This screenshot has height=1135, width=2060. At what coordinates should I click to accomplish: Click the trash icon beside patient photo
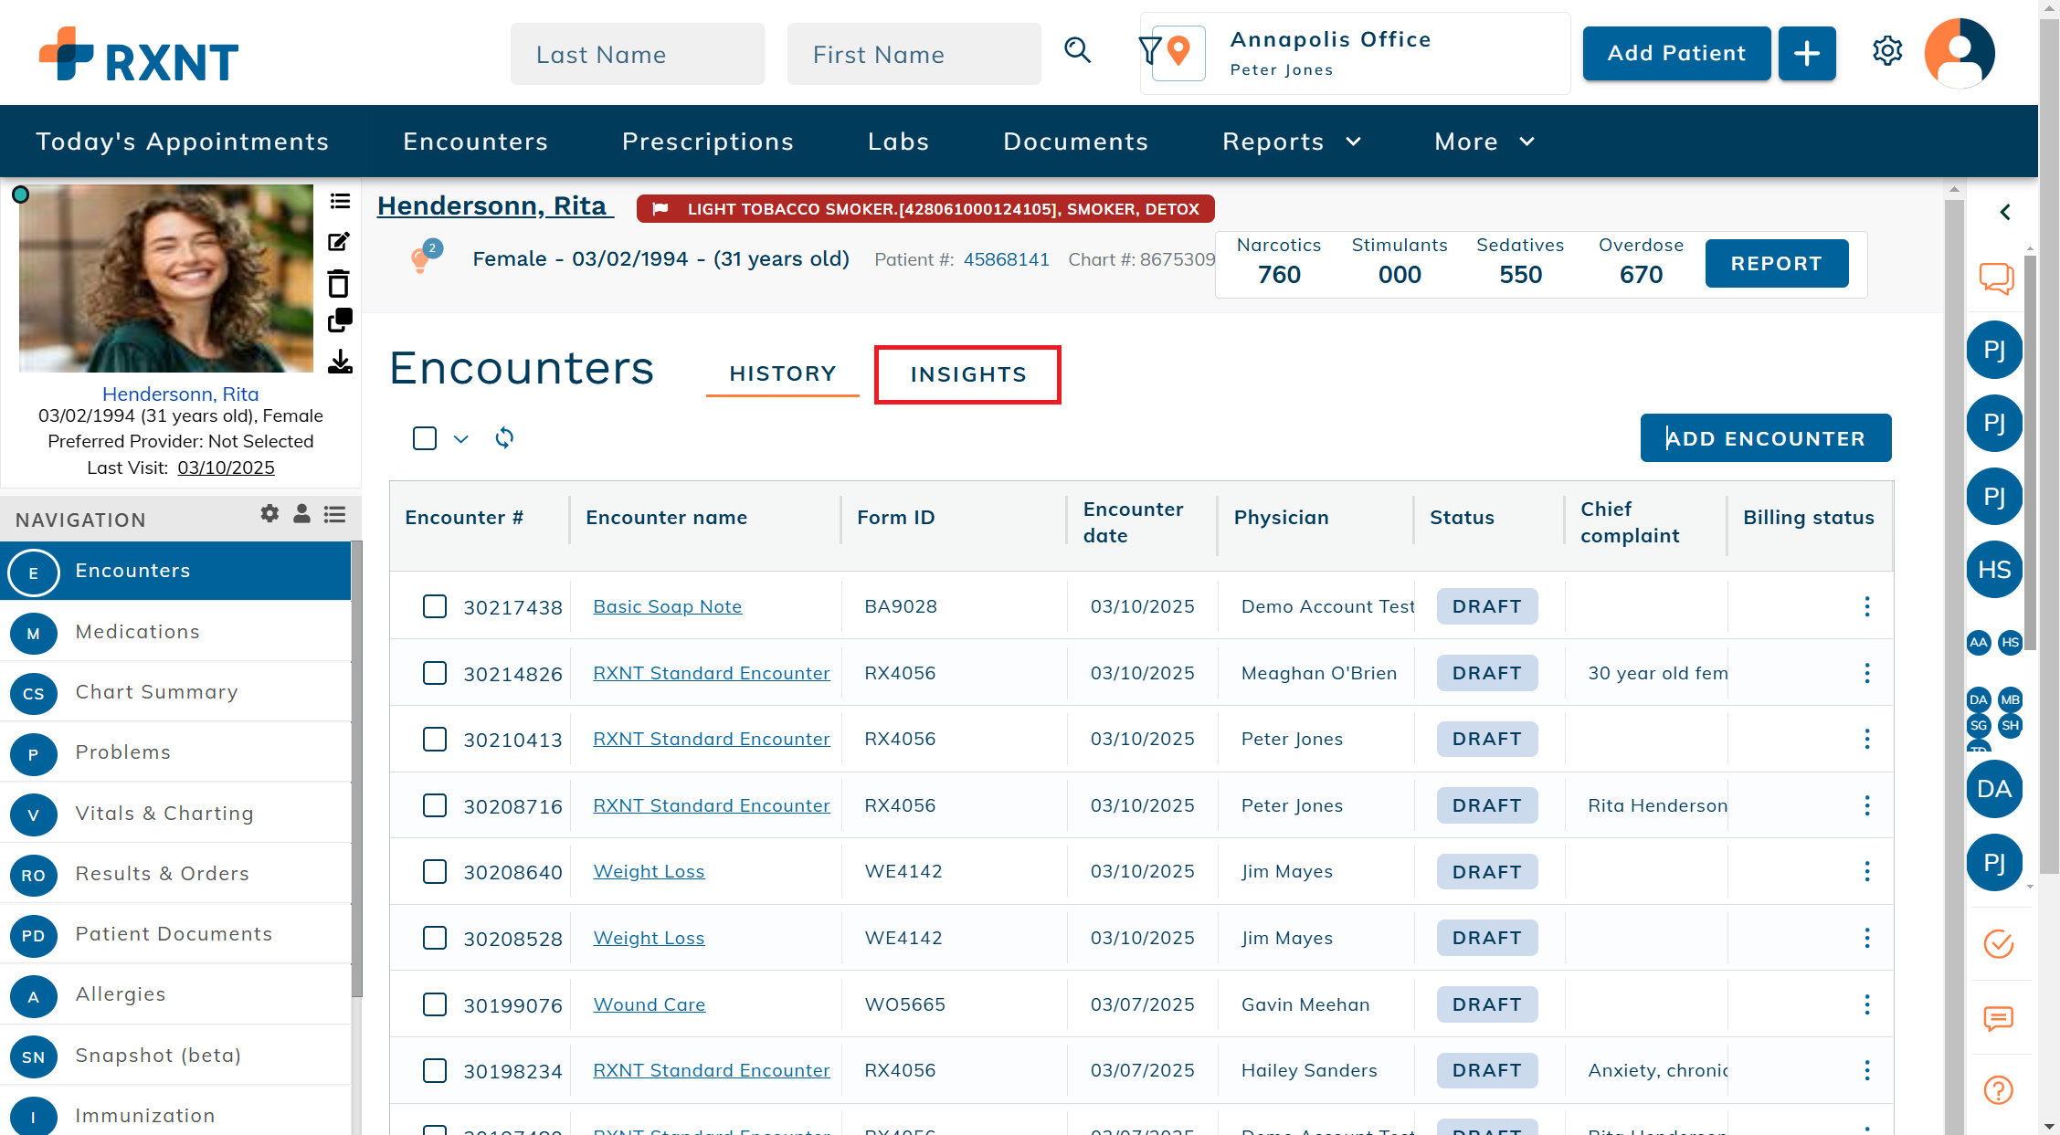coord(339,283)
